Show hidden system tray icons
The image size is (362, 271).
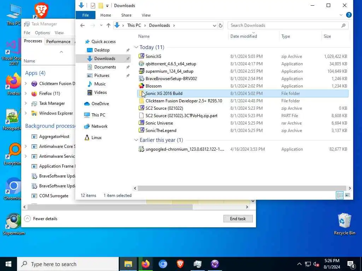coord(299,264)
